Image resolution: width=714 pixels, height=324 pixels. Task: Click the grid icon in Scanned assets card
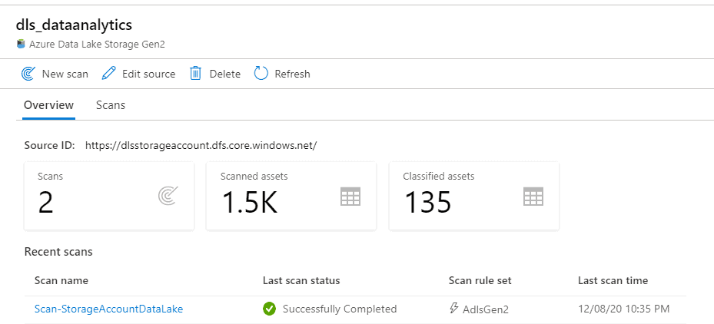[x=350, y=196]
